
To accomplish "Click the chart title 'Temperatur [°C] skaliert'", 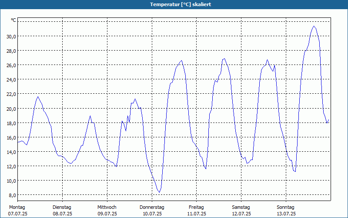I will [181, 4].
